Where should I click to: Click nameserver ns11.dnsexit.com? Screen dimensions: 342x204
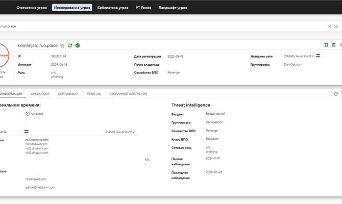point(36,144)
